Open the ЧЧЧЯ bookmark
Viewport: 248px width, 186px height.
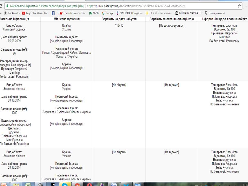click(94, 13)
